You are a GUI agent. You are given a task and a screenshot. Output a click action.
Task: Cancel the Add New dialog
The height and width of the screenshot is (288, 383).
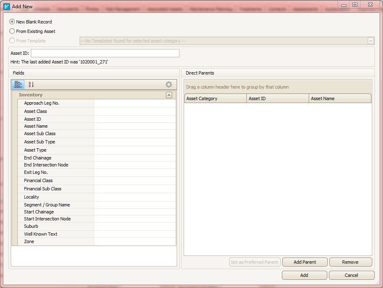[351, 275]
